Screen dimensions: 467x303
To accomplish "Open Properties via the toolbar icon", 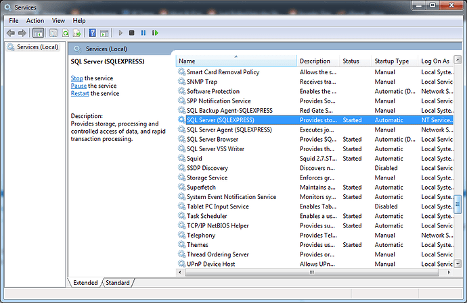I will click(53, 33).
